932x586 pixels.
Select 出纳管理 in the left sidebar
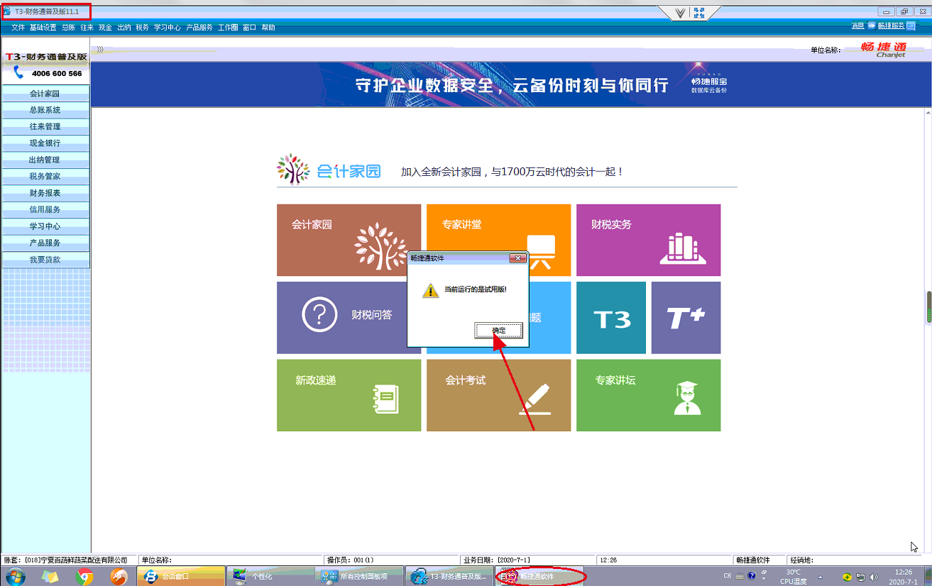[x=45, y=160]
